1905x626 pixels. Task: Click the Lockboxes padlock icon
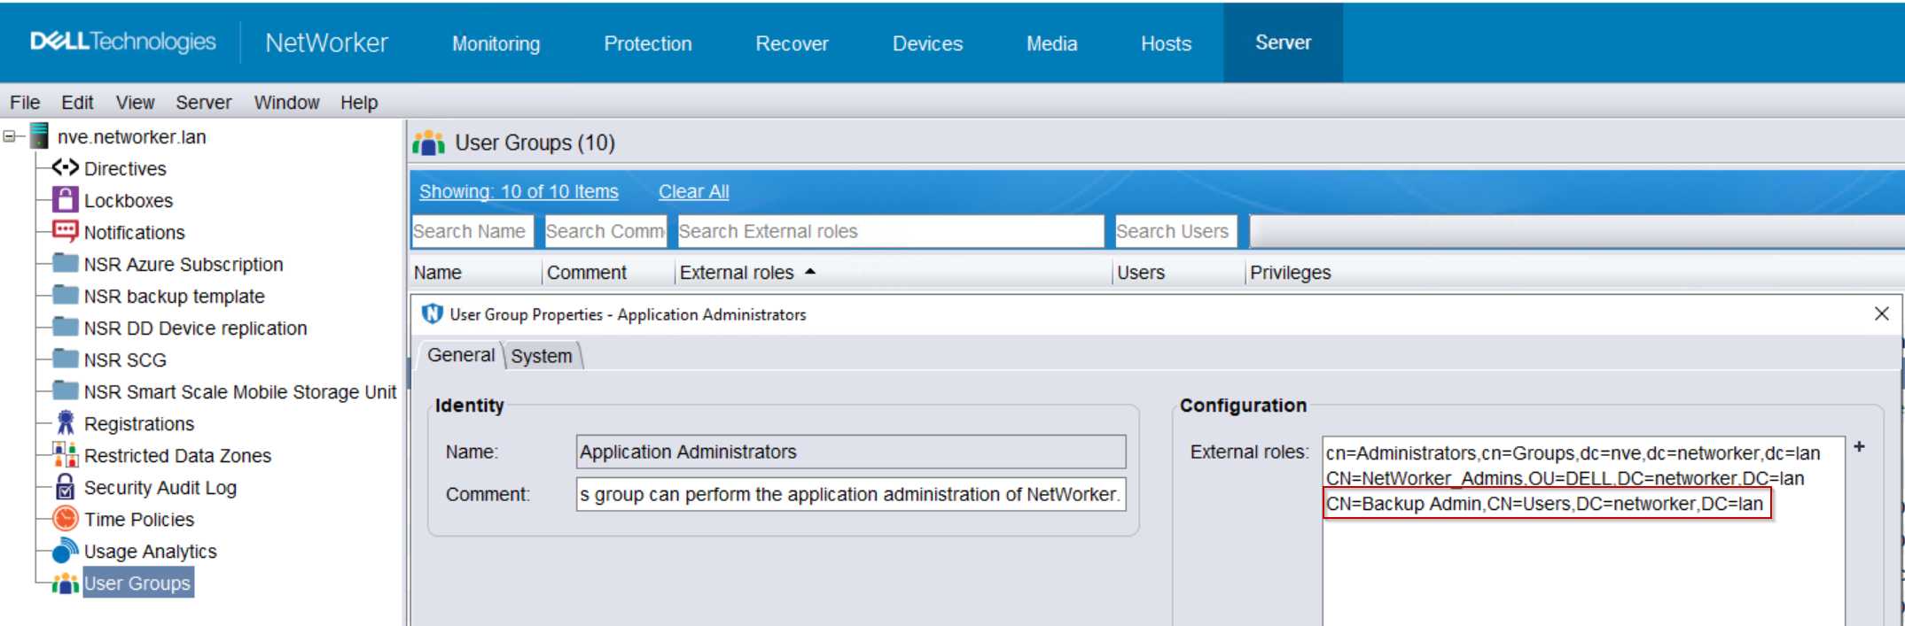click(x=65, y=200)
